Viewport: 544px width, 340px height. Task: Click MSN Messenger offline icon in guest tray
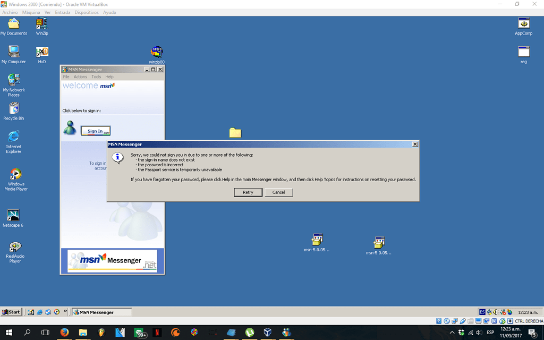point(503,312)
